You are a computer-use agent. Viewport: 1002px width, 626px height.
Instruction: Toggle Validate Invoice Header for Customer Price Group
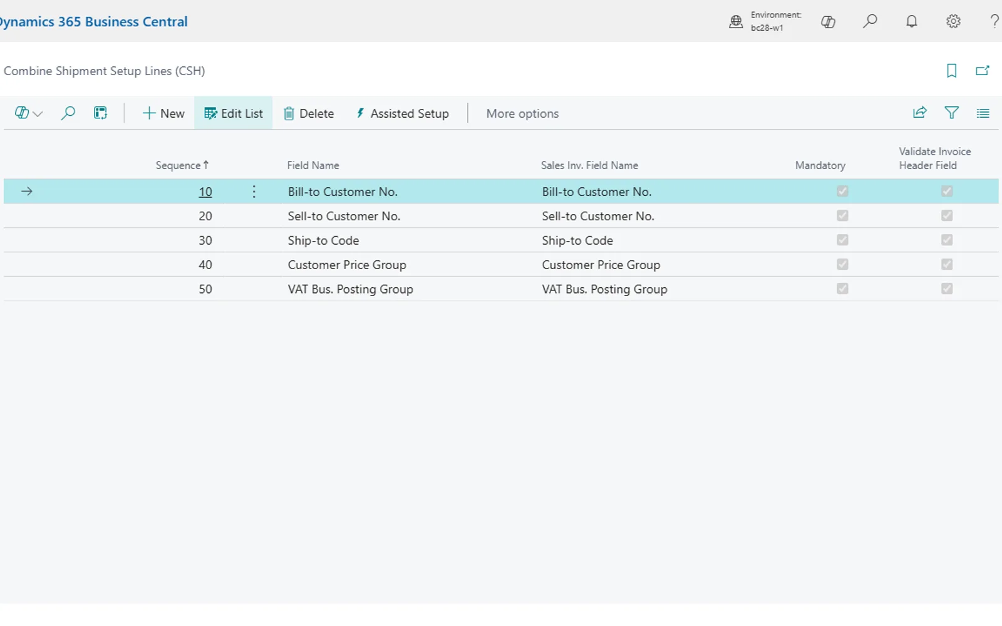coord(947,264)
